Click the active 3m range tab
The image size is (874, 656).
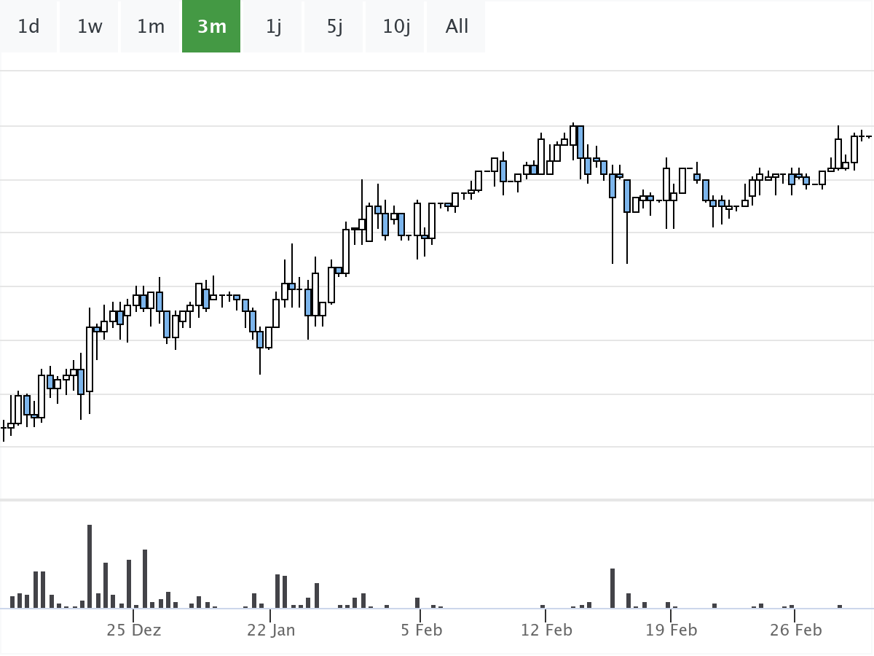[x=211, y=27]
